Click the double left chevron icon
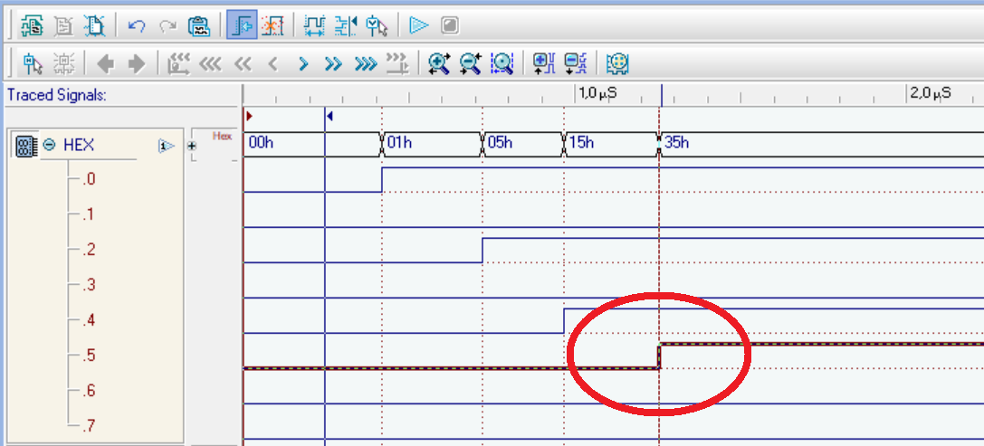 coord(243,63)
